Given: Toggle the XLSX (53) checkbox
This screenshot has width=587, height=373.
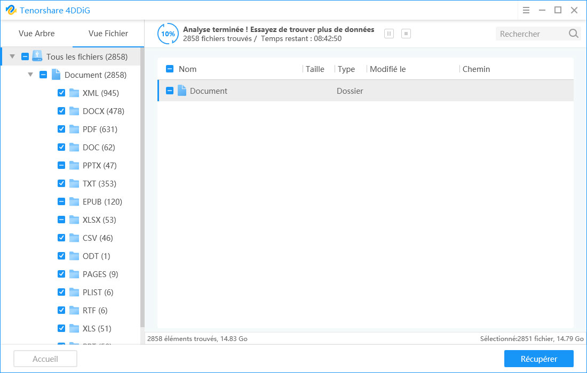Looking at the screenshot, I should [61, 220].
